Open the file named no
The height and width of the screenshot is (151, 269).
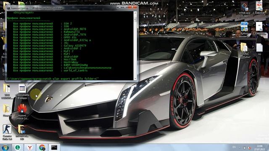click(x=259, y=49)
